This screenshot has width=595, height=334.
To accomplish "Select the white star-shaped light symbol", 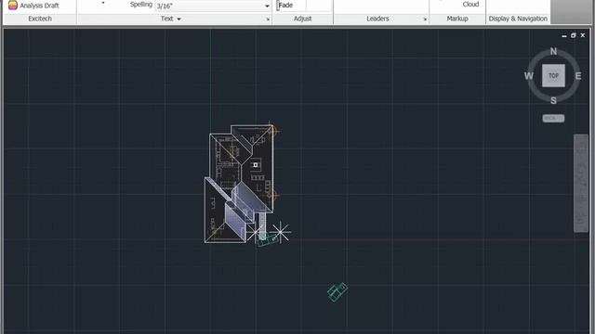I will pos(280,232).
